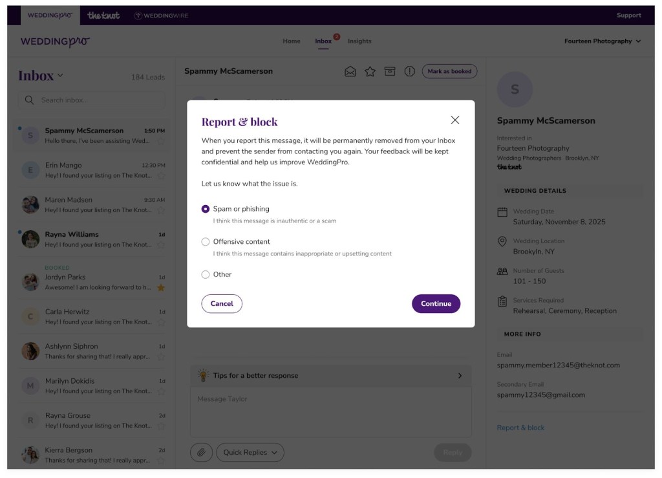
Task: Click the paperclip attachment icon
Action: tap(202, 452)
